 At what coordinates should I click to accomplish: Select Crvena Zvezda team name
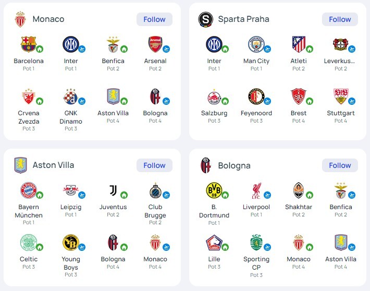click(x=29, y=117)
